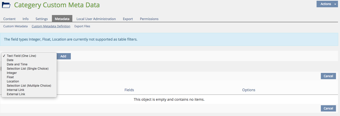Choose Integer field type

click(x=12, y=73)
